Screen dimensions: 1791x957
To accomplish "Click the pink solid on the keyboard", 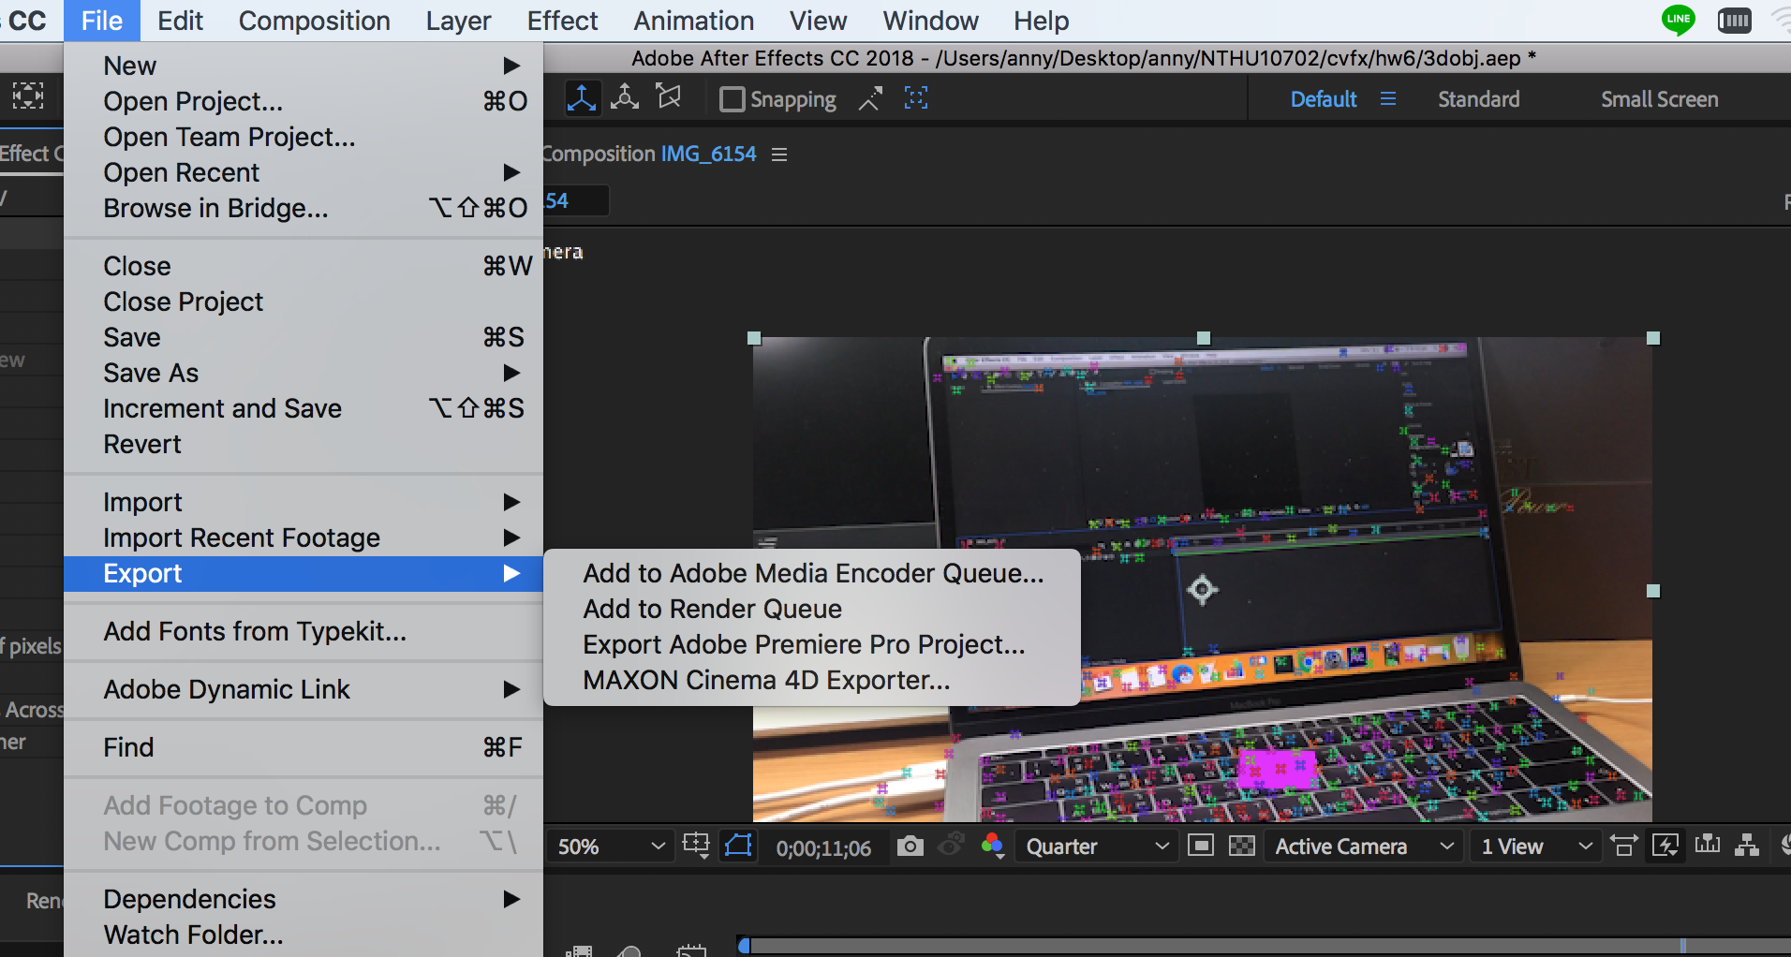I will (x=1277, y=769).
